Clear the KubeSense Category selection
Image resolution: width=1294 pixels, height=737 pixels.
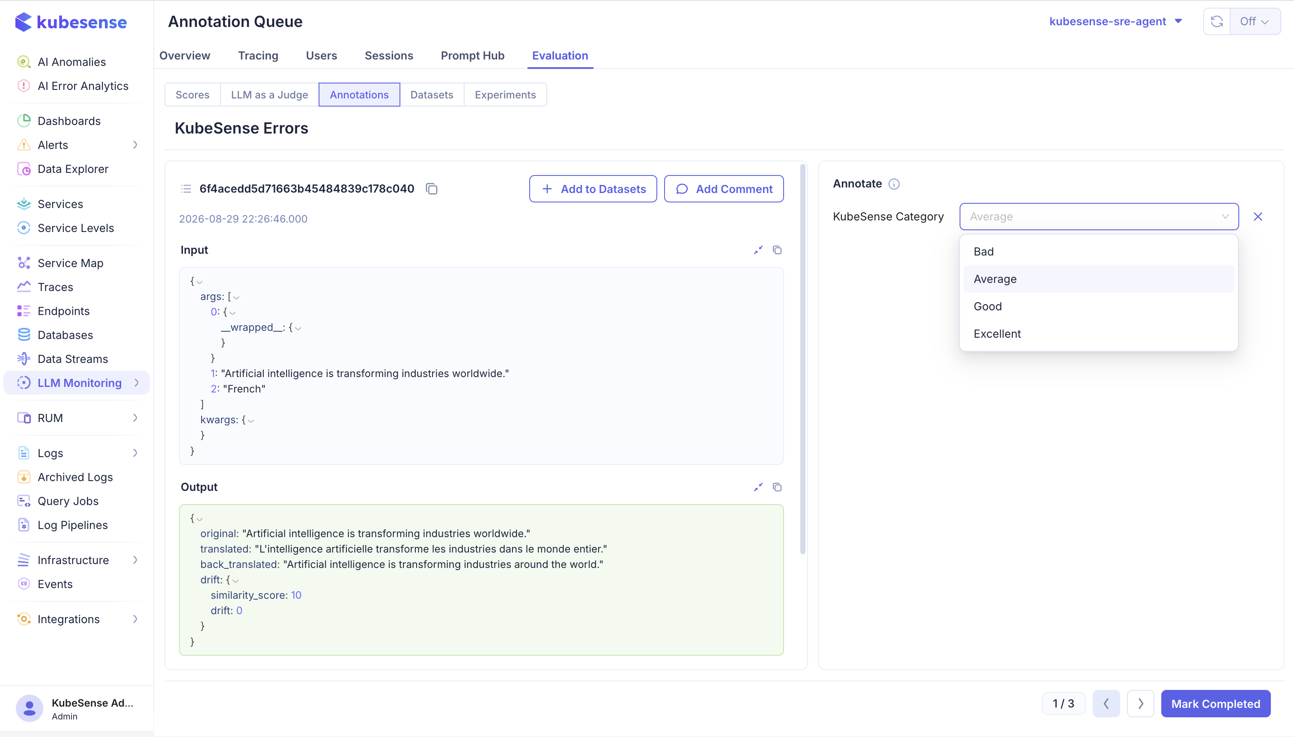[1258, 217]
